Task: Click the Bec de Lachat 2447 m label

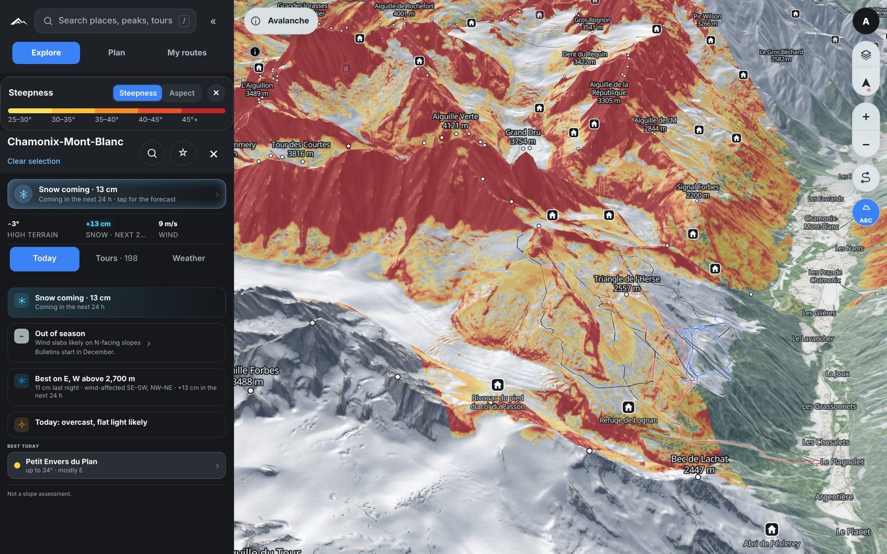Action: point(699,464)
